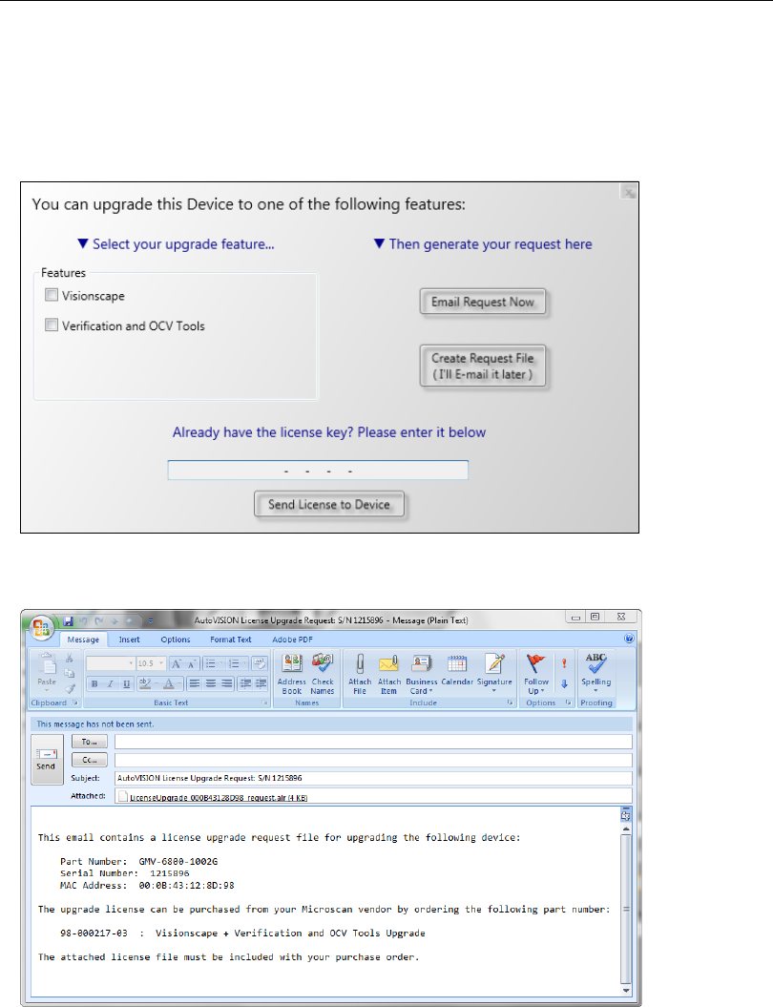
Task: Open the Format Text ribbon tab
Action: 231,640
